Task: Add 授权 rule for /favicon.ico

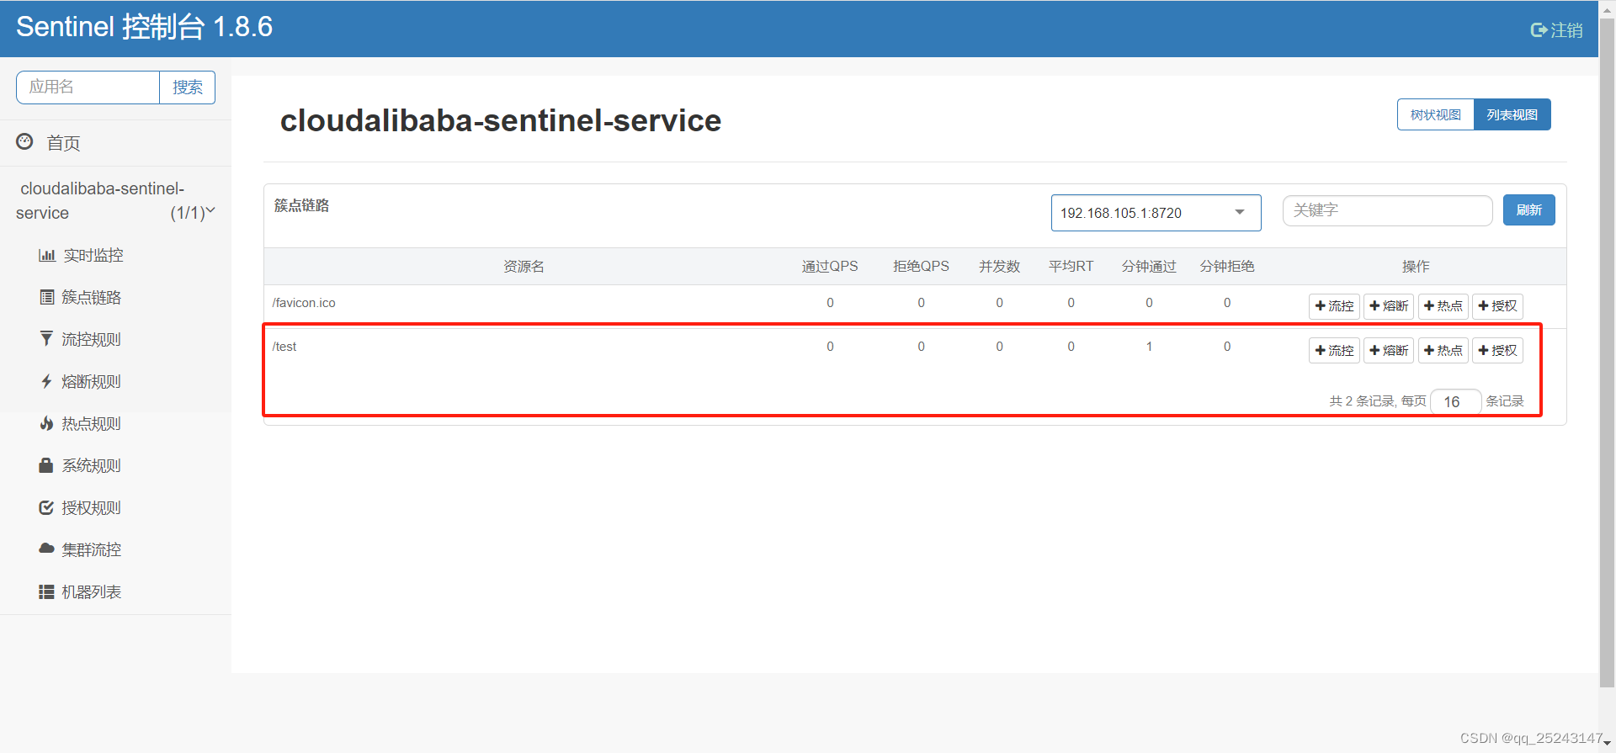Action: click(x=1497, y=306)
